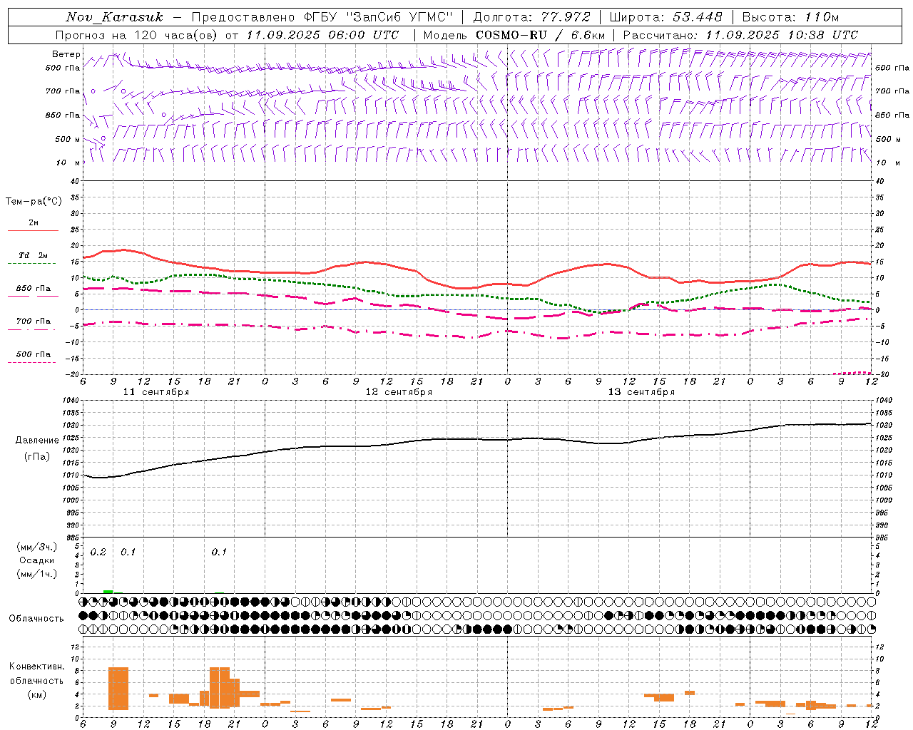Click the Модель COSMO-RU / 6.6км text
This screenshot has width=913, height=730.
514,35
